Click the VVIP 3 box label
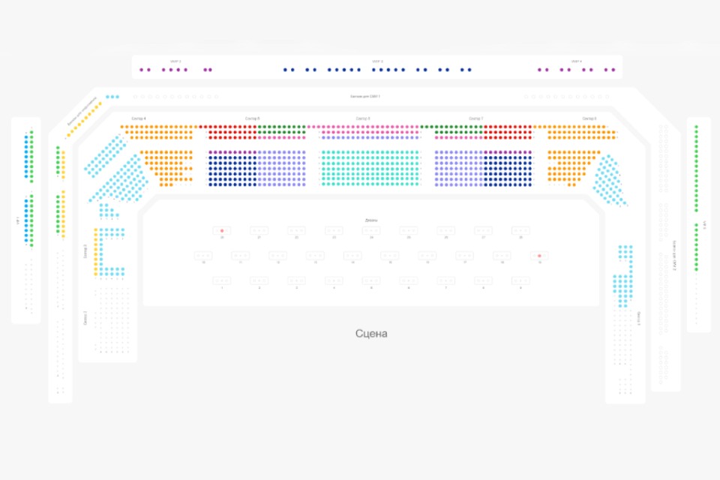This screenshot has height=480, width=720. pos(377,61)
